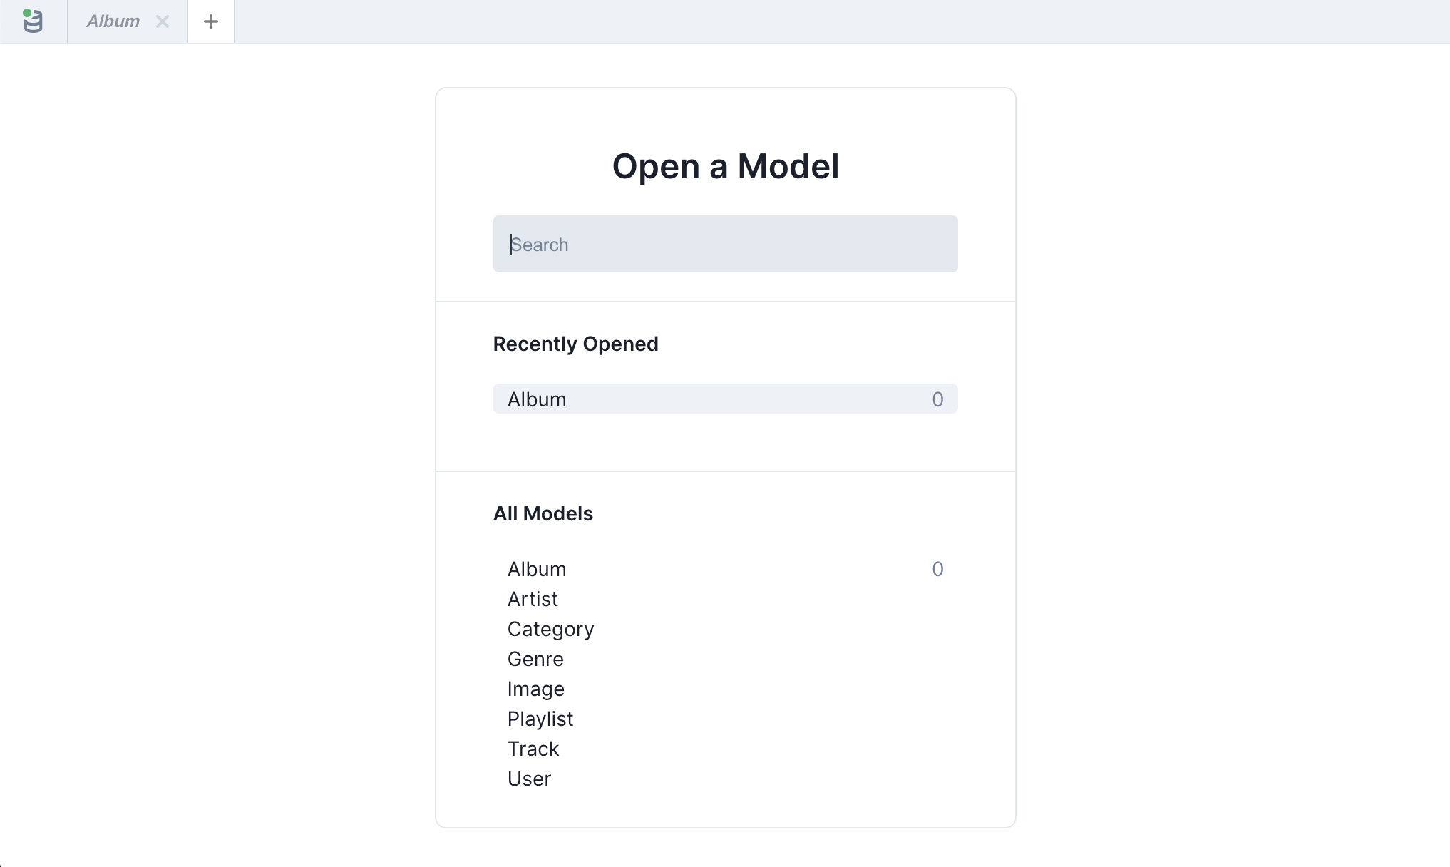Open a new tab with the plus icon
This screenshot has width=1450, height=867.
210,21
